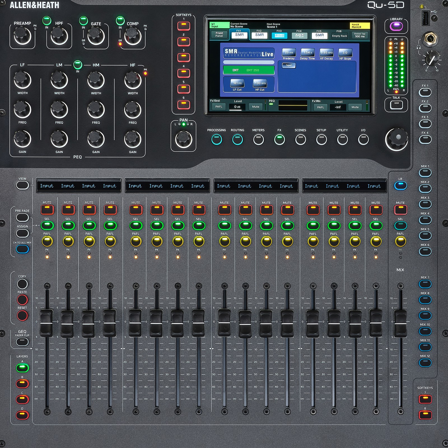Select the FX 3 master key
Image resolution: width=448 pixels, height=448 pixels.
tap(425, 123)
